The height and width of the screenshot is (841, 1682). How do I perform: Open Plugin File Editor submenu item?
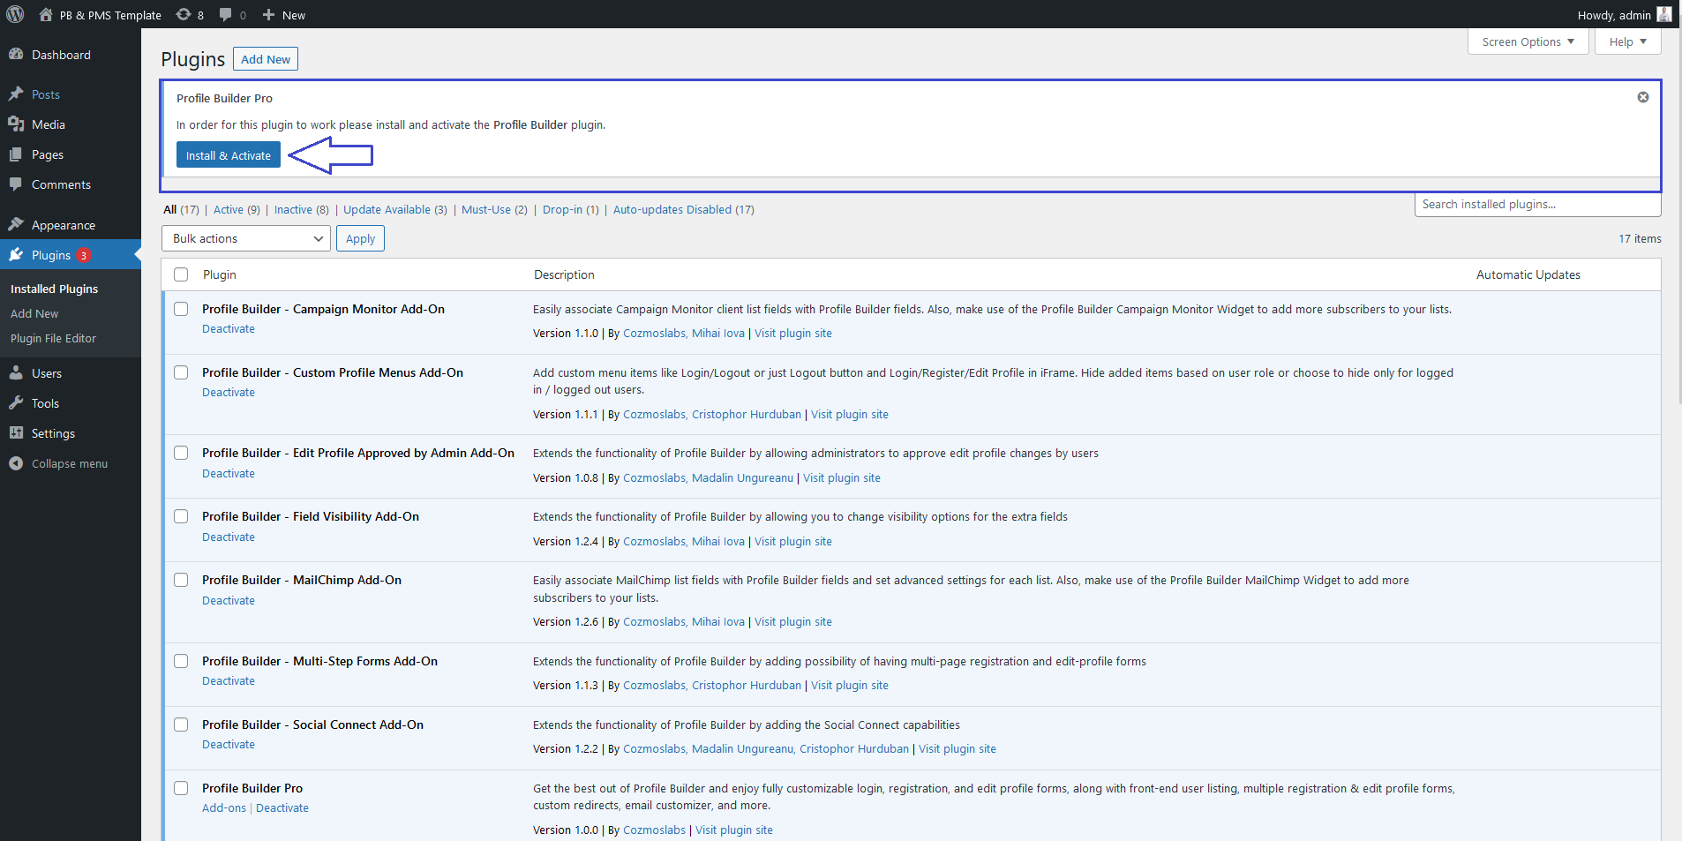click(53, 338)
